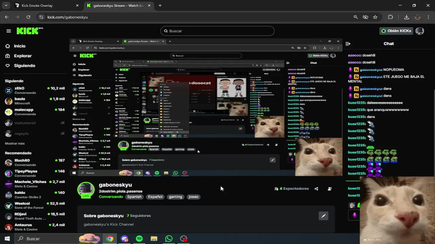Open recommended channel TipsyPlayss
This screenshot has width=435, height=244.
tap(35, 174)
